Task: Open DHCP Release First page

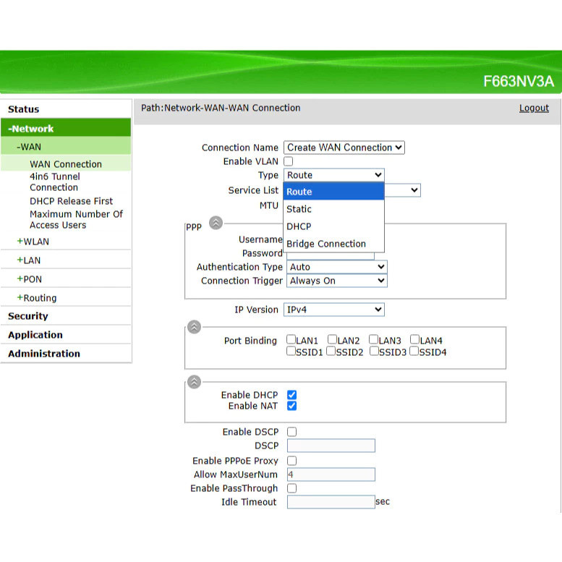Action: point(71,201)
